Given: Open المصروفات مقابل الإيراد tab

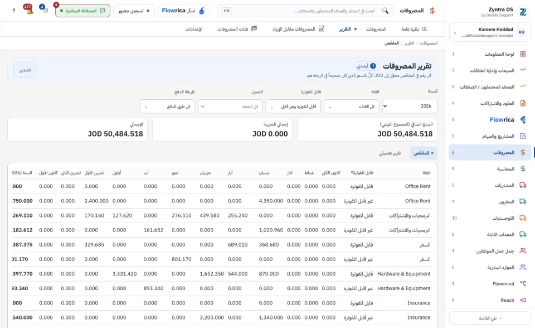Looking at the screenshot, I should pos(298,29).
